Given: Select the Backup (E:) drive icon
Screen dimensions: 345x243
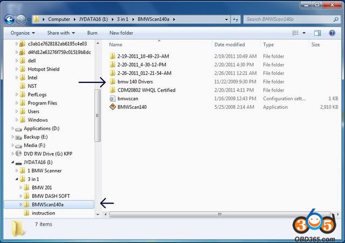Looking at the screenshot, I should pyautogui.click(x=18, y=137).
